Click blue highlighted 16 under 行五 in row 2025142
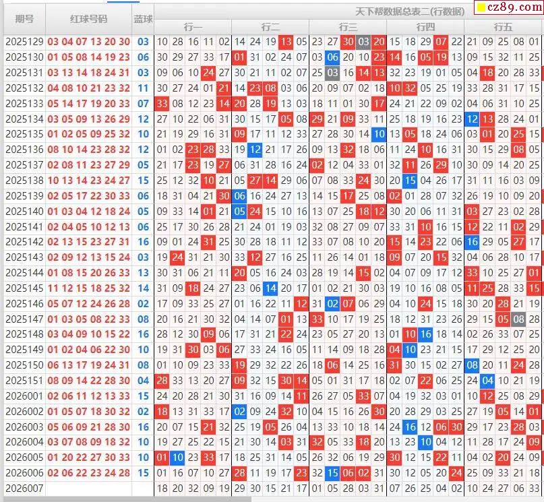 pyautogui.click(x=472, y=242)
